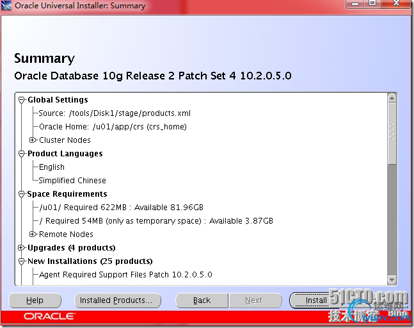Select the English language row
The image size is (414, 328).
tap(52, 167)
